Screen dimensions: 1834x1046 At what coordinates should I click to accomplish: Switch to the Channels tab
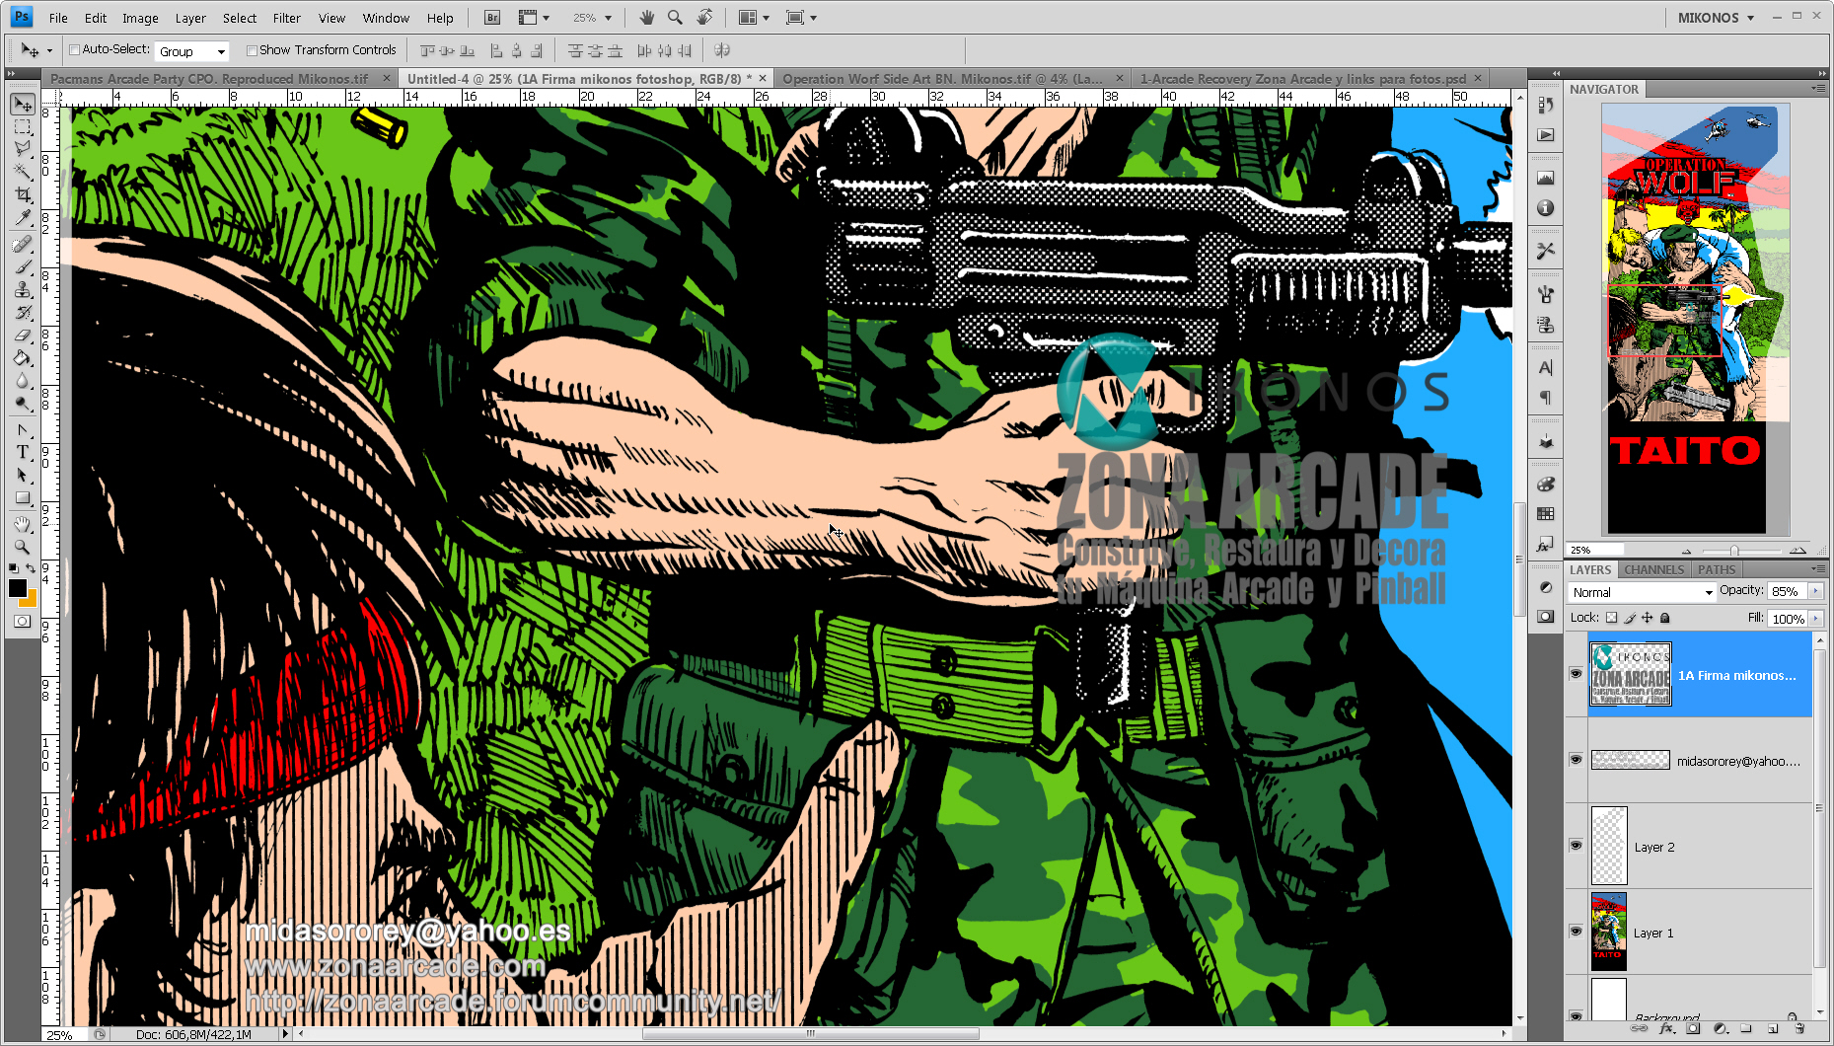pos(1652,569)
